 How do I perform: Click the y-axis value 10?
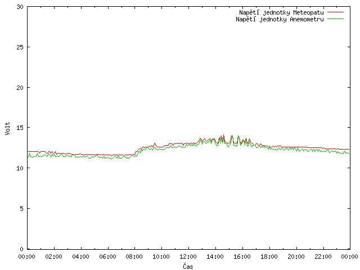(20, 168)
